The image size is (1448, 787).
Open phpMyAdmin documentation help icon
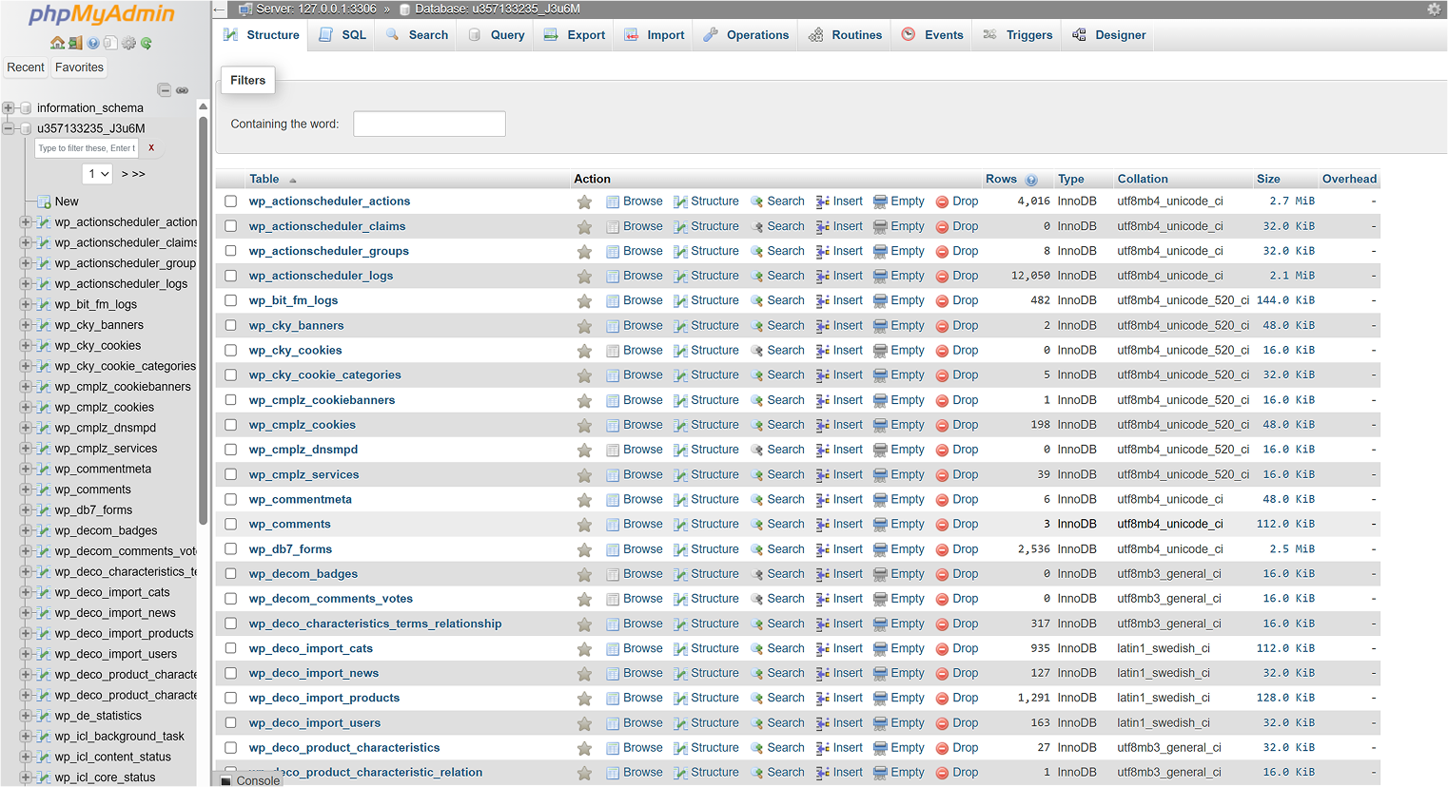93,43
